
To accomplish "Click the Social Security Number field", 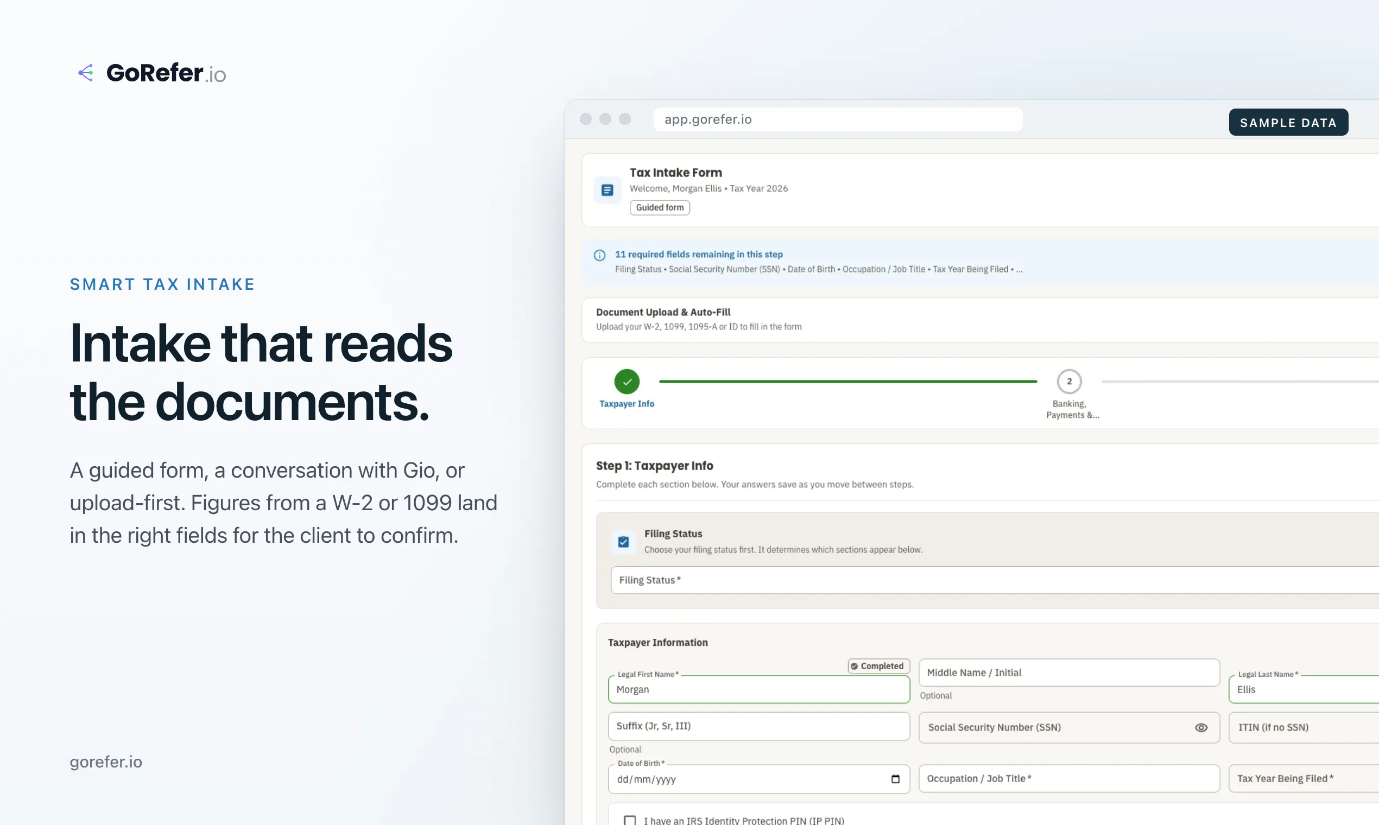I will point(1068,728).
